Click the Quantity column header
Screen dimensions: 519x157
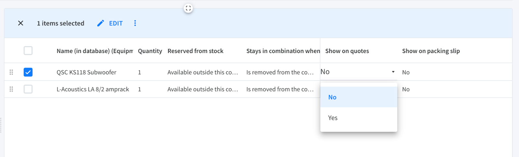[x=150, y=51]
